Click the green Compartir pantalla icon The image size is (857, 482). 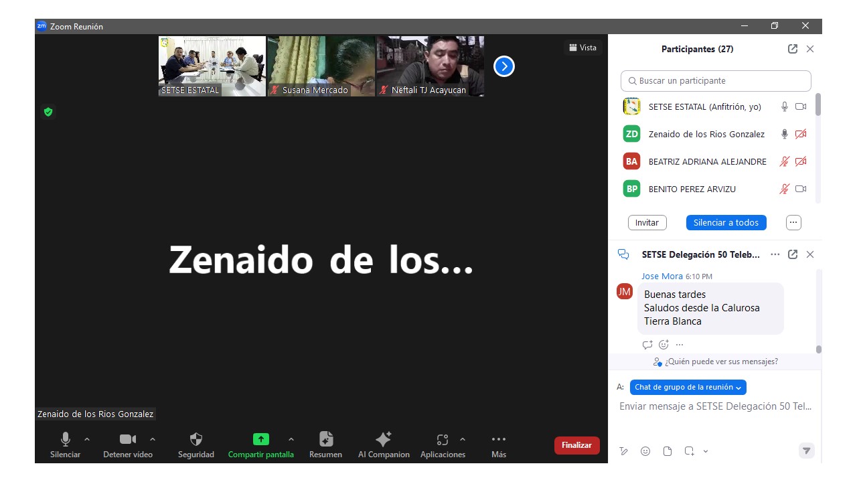pyautogui.click(x=260, y=440)
